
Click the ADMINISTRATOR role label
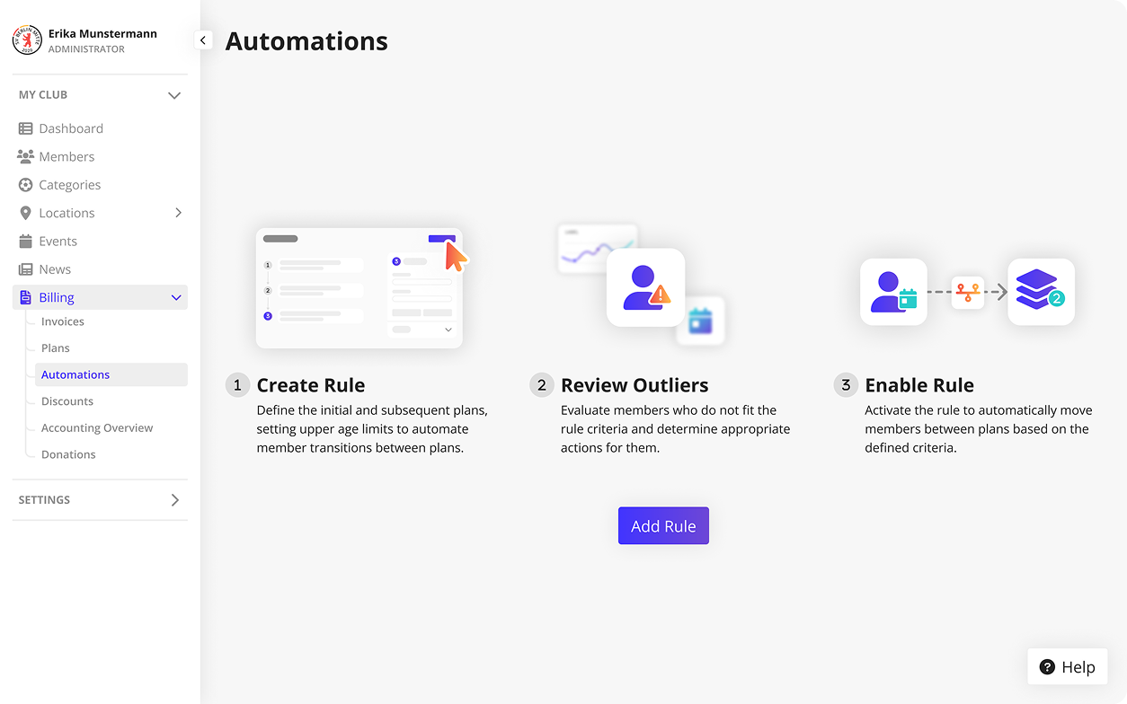[86, 49]
